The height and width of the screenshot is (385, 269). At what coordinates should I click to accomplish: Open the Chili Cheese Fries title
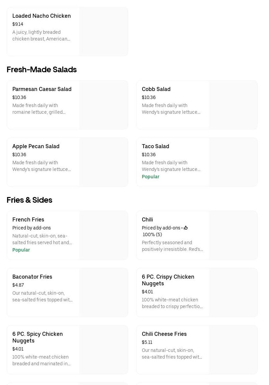click(x=164, y=334)
